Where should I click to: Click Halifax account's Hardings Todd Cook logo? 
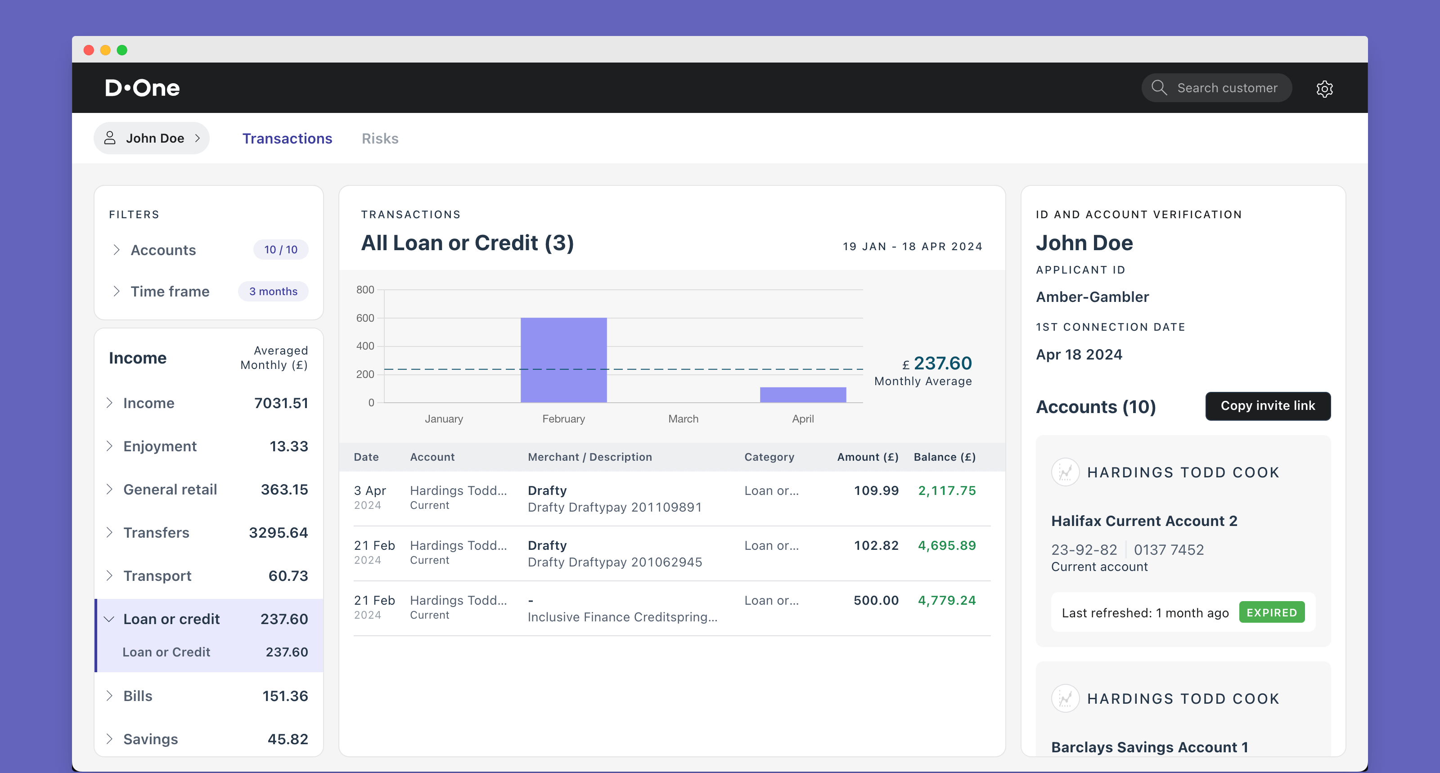[1065, 472]
